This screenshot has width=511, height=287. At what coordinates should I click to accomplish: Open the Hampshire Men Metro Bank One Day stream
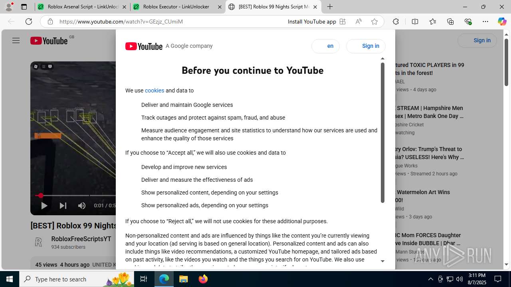(x=430, y=112)
